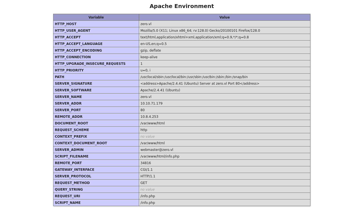
Task: Click the keep-alive connection value
Action: (x=149, y=57)
